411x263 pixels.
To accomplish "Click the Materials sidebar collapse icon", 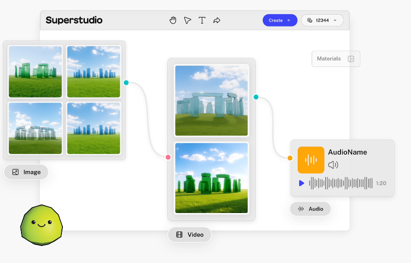I will (351, 59).
